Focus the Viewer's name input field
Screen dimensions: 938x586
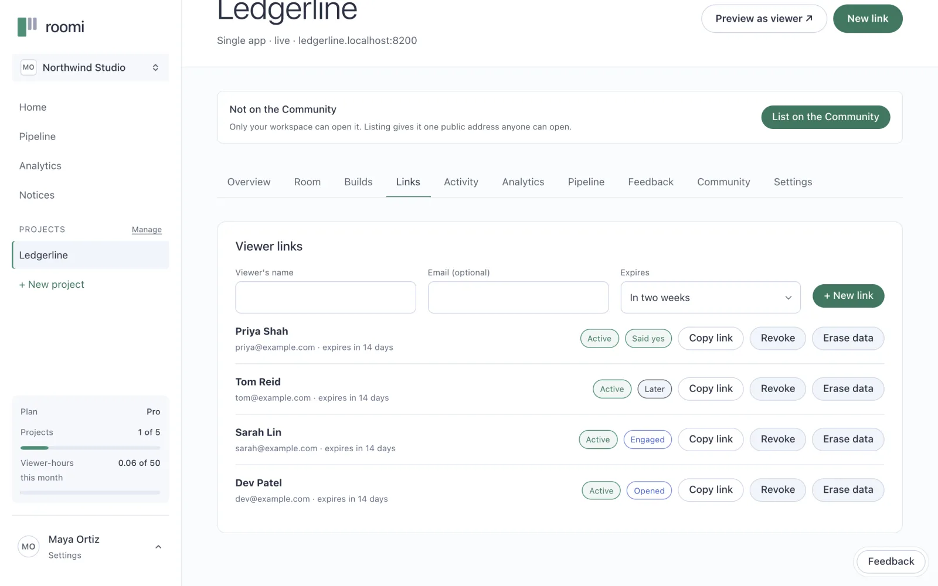[325, 297]
